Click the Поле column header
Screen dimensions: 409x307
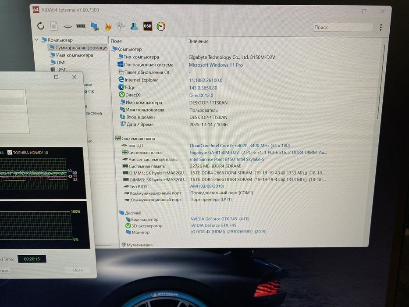[x=116, y=41]
